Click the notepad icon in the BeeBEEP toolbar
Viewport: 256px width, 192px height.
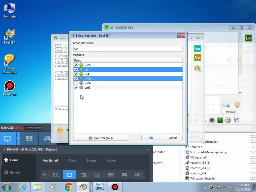coord(228,120)
